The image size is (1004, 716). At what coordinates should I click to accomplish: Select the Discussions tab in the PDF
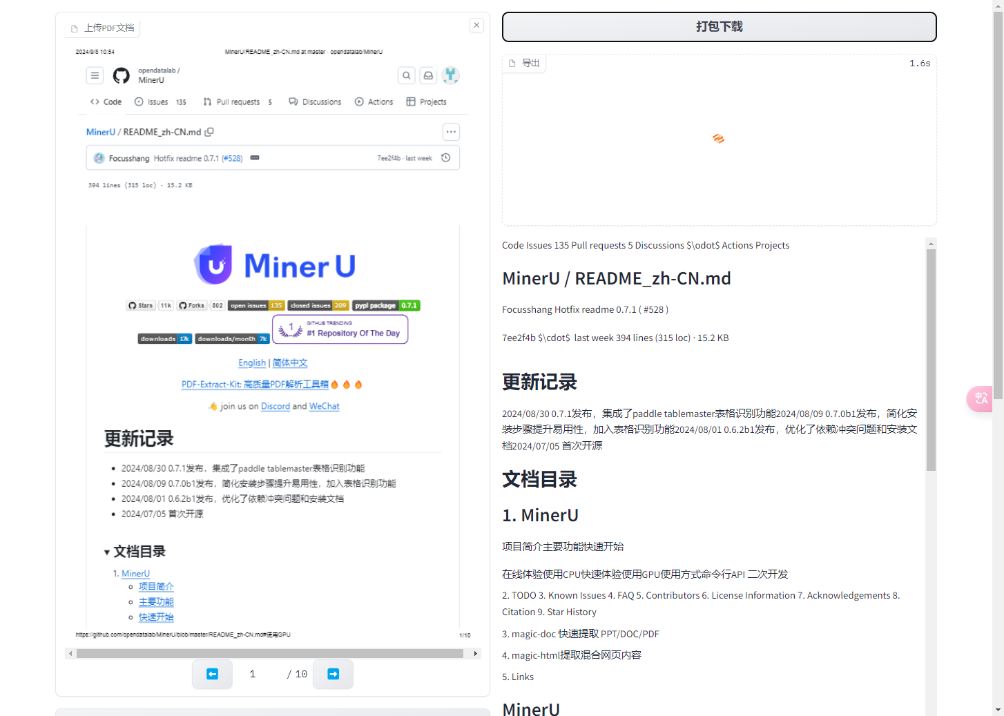[315, 102]
